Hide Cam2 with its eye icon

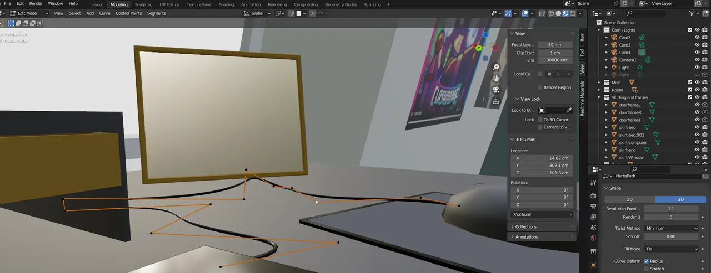[697, 38]
